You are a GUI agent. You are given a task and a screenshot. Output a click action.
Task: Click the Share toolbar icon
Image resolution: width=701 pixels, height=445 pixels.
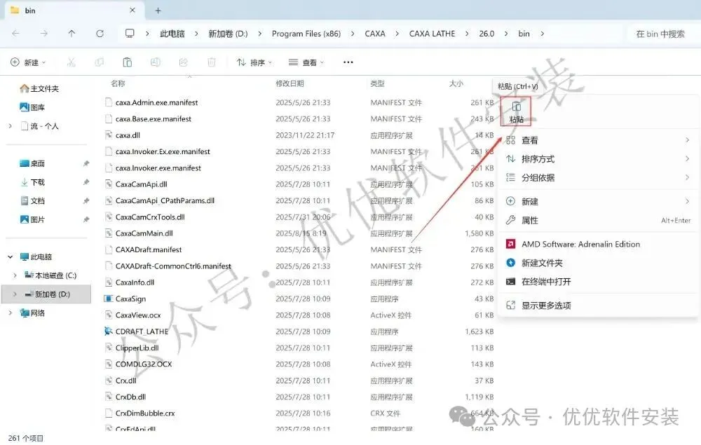point(183,62)
